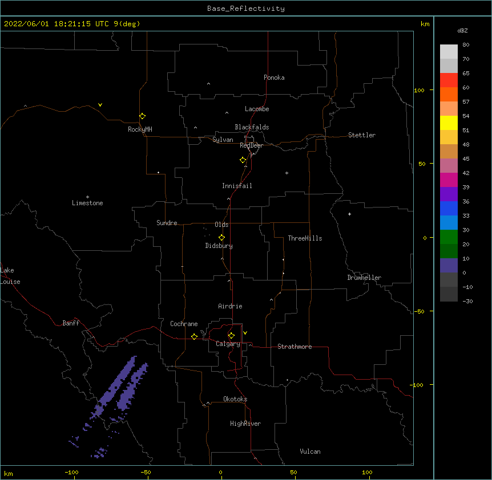Image resolution: width=492 pixels, height=480 pixels.
Task: Click the Olds label
Action: point(221,225)
